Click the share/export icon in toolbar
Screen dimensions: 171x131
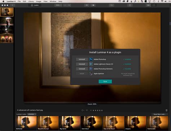[x=130, y=5]
